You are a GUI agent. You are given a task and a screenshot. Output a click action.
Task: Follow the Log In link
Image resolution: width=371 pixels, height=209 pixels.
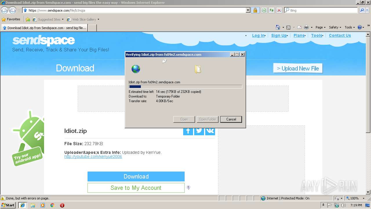pyautogui.click(x=258, y=35)
